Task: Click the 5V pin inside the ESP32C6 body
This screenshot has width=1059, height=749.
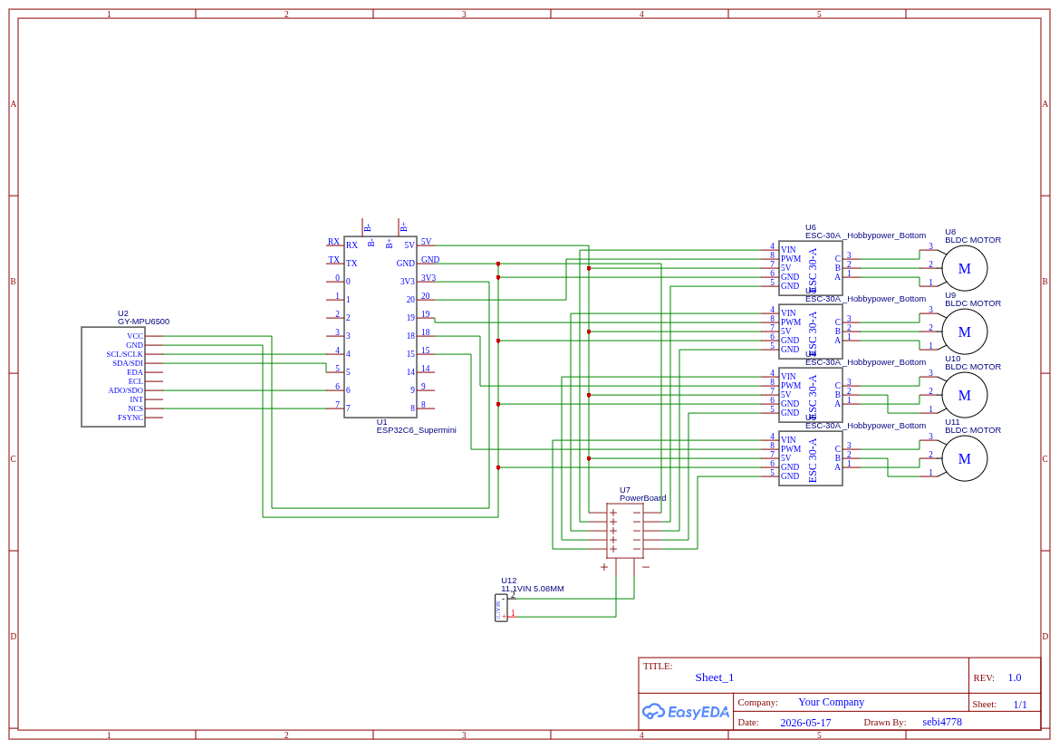Action: [x=409, y=245]
